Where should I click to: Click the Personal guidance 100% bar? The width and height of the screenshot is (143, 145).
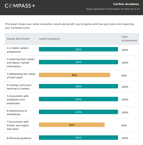tap(78, 138)
